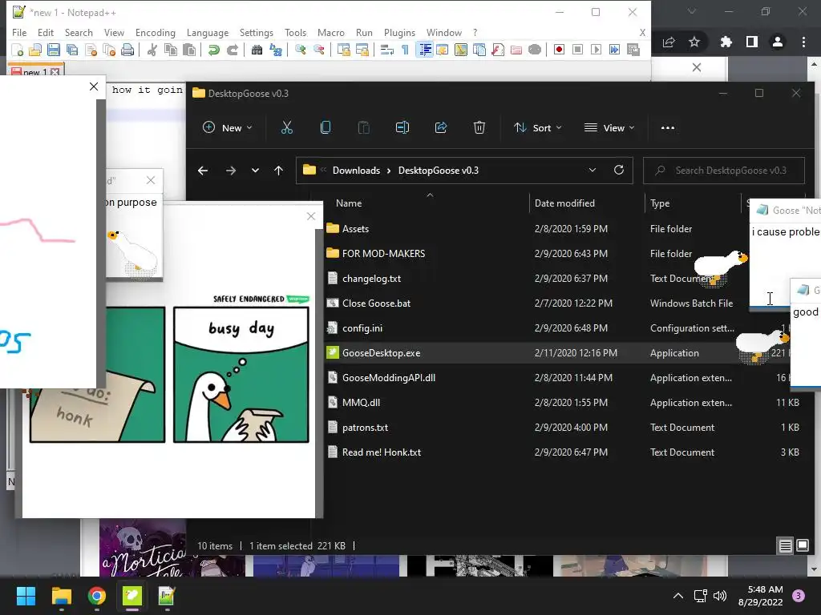This screenshot has height=615, width=821.
Task: Open the File menu in Notepad++
Action: pyautogui.click(x=19, y=32)
